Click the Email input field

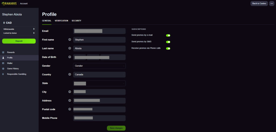point(99,31)
